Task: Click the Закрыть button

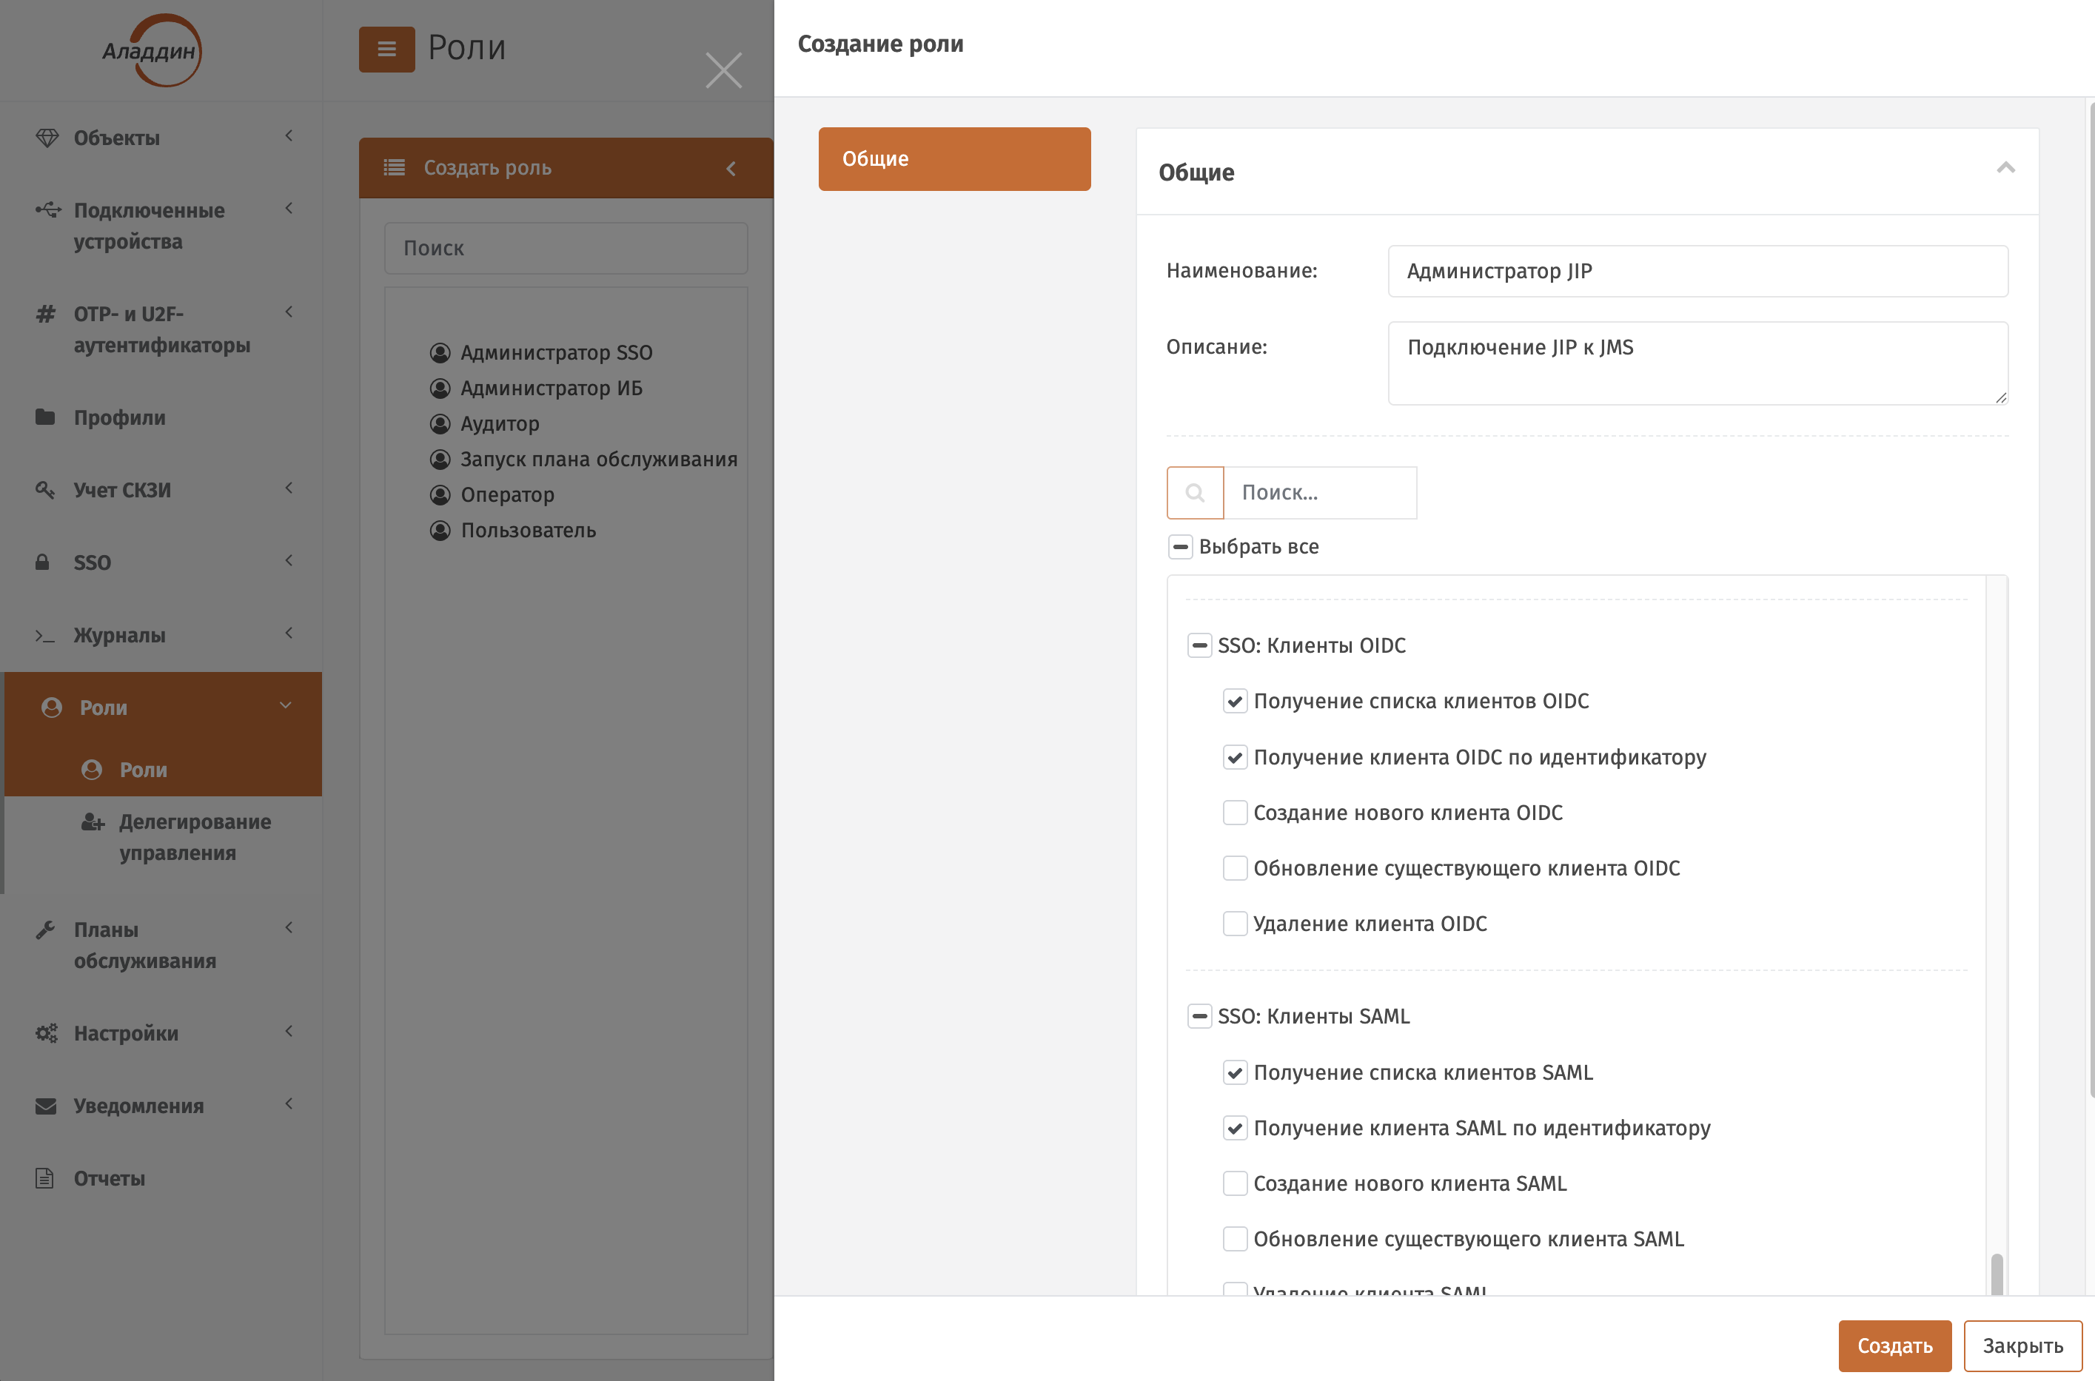Action: point(2022,1345)
